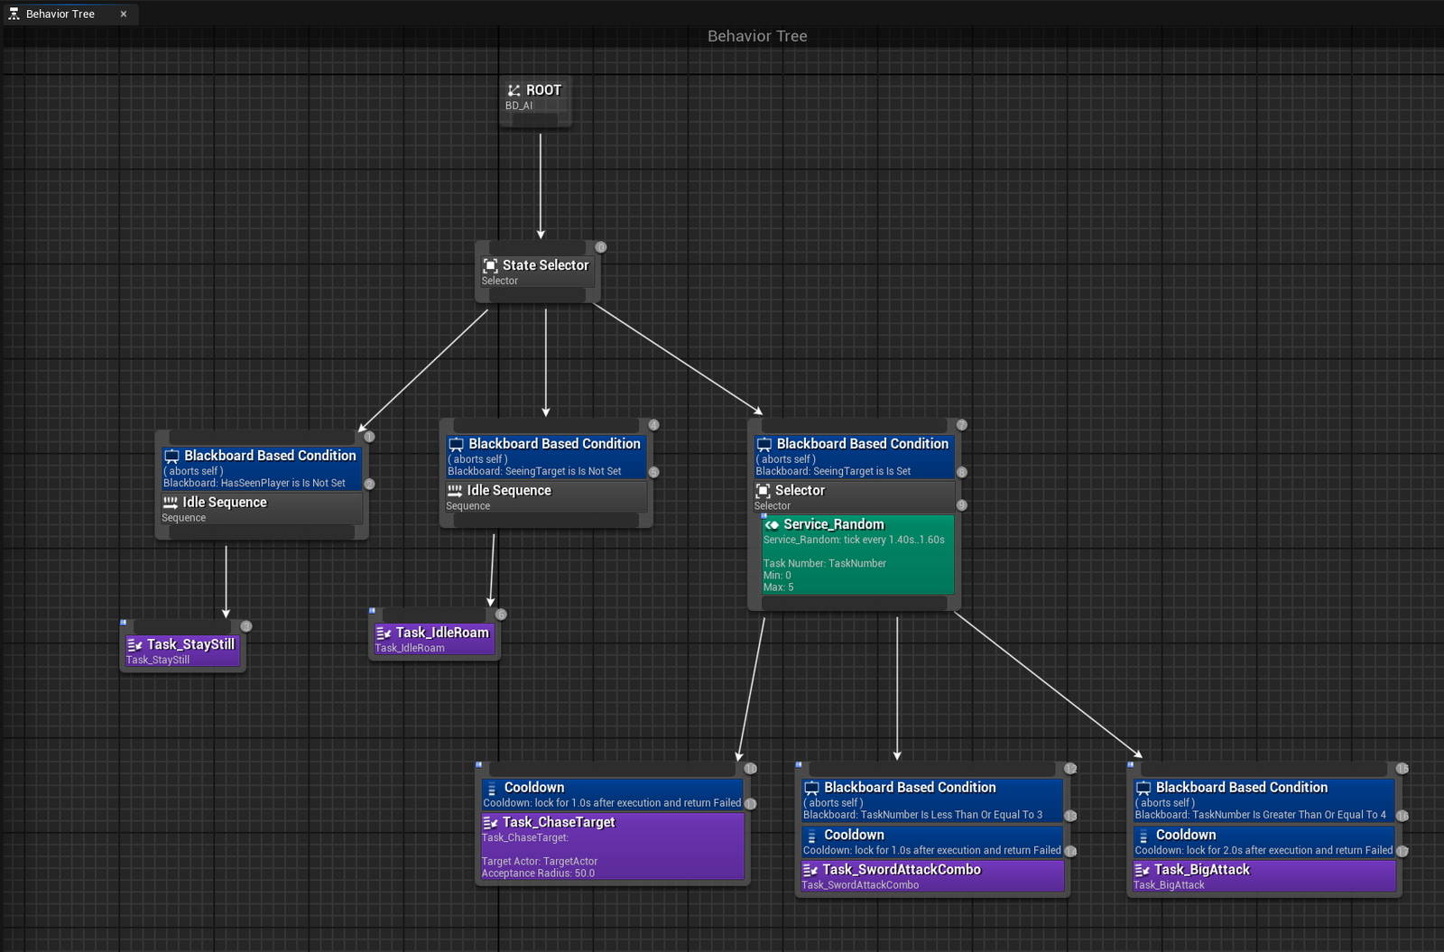This screenshot has height=952, width=1444.
Task: Click the Service_Random service icon
Action: coord(772,524)
